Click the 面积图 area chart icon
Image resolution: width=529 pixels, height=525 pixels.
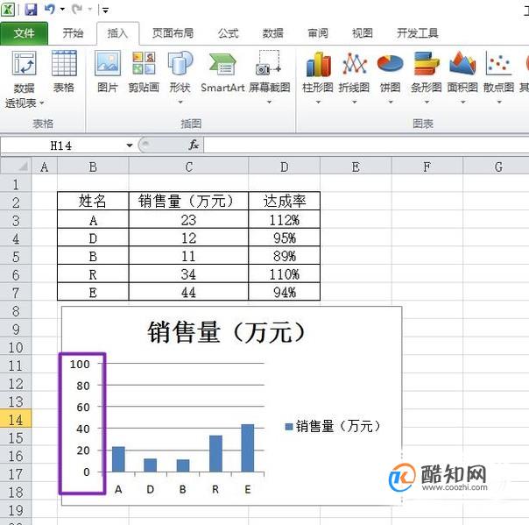pyautogui.click(x=462, y=63)
